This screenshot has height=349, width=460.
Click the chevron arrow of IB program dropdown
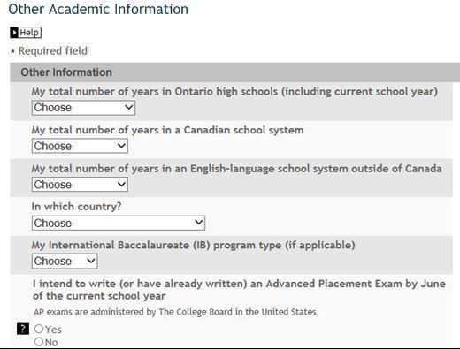91,261
